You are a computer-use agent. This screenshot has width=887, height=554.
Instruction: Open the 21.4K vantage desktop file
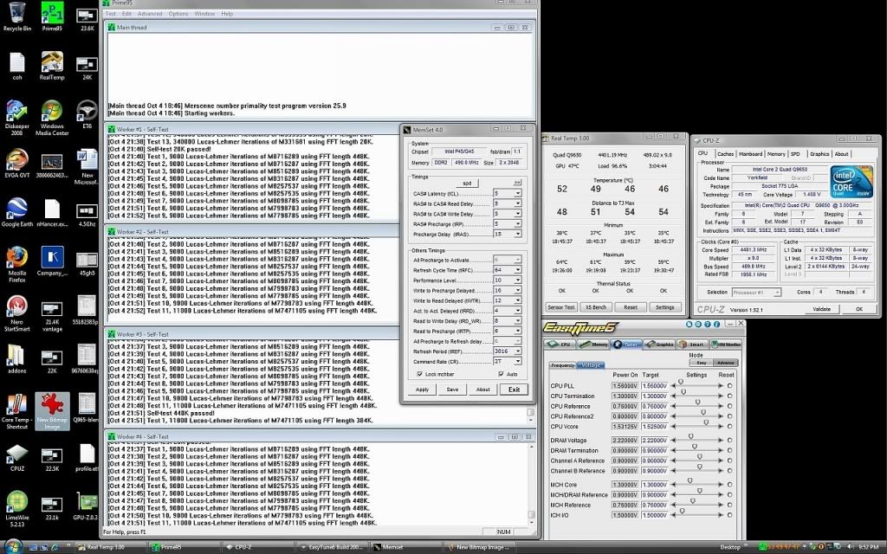tap(52, 317)
